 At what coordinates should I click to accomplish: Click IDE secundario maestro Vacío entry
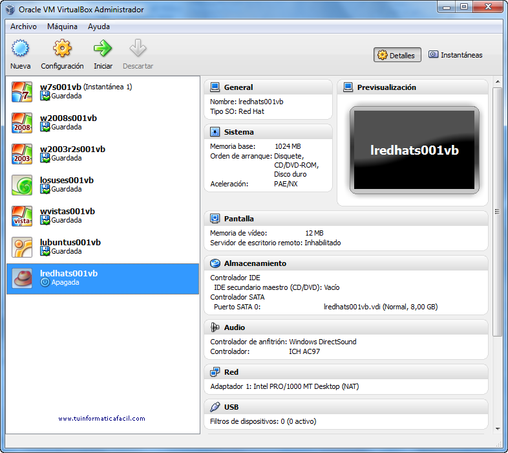click(x=277, y=287)
